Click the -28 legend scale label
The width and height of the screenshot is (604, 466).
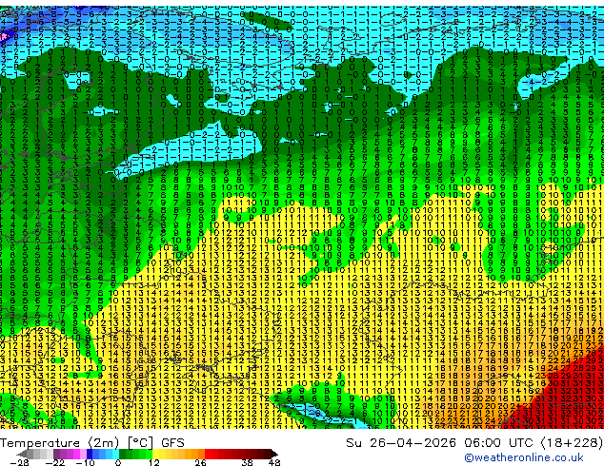point(19,462)
